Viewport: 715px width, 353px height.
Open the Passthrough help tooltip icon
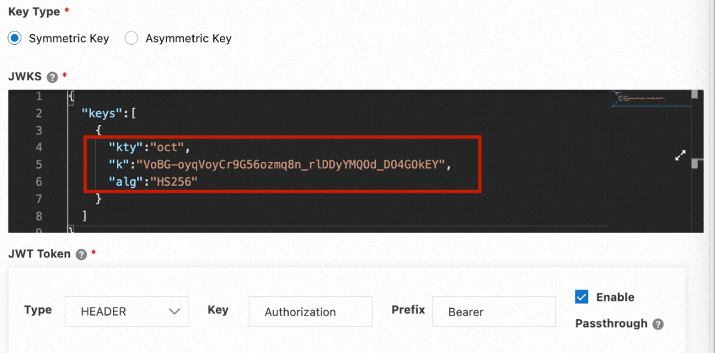click(658, 324)
